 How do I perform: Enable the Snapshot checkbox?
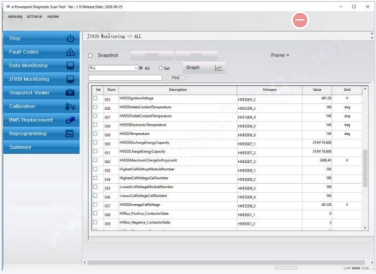click(90, 55)
